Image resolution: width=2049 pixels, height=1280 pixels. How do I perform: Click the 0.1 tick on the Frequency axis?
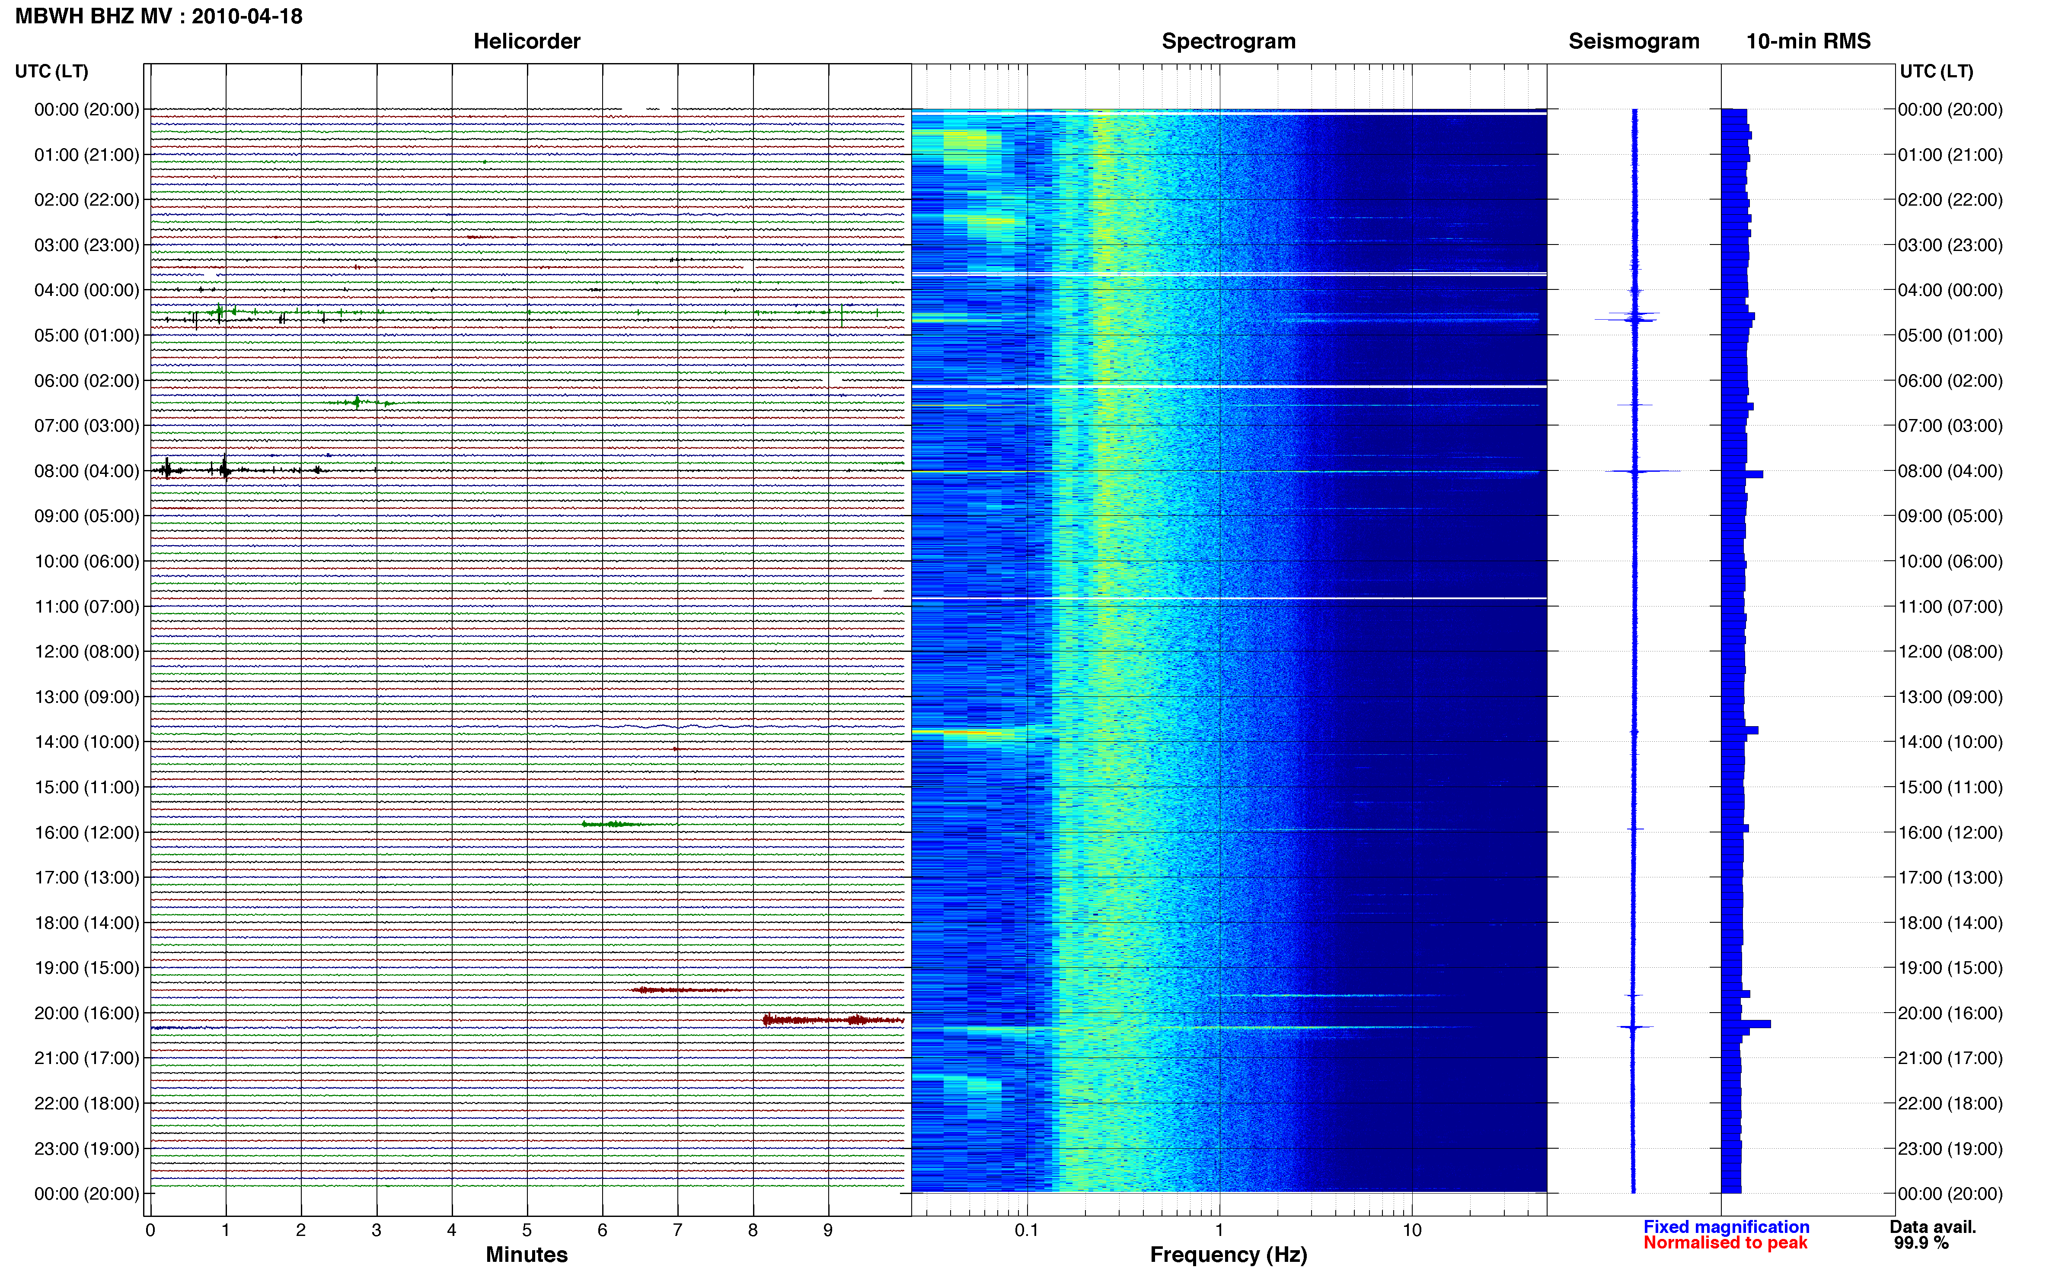[x=1027, y=1231]
